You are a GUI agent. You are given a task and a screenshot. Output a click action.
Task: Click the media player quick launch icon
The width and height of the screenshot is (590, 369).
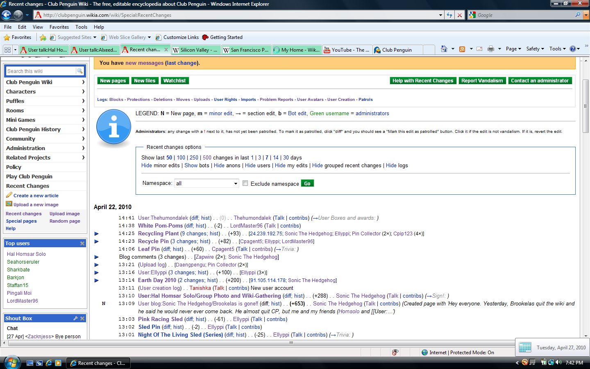coord(58,363)
